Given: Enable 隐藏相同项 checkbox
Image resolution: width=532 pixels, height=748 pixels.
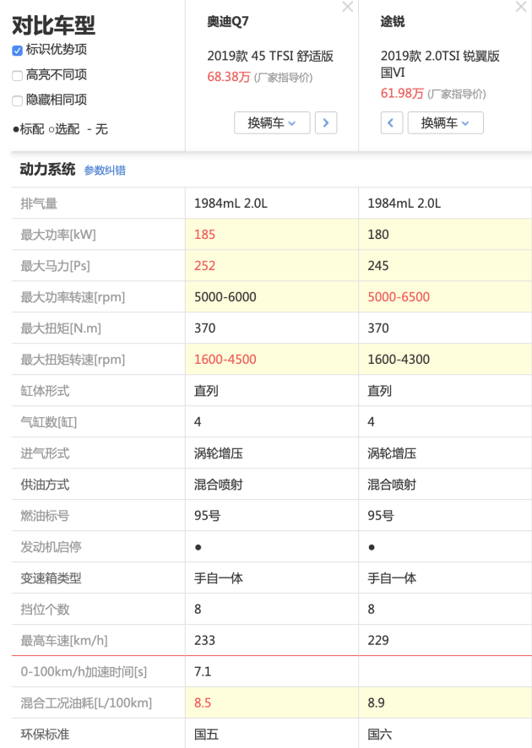Looking at the screenshot, I should coord(18,100).
